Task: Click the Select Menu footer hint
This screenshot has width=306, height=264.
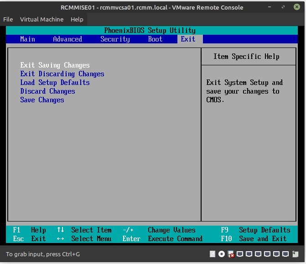Action: (84, 238)
